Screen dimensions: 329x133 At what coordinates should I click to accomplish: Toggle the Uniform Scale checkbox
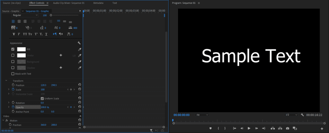42,98
